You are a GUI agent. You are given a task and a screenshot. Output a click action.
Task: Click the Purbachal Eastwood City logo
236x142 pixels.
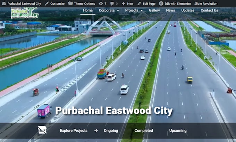(25, 13)
